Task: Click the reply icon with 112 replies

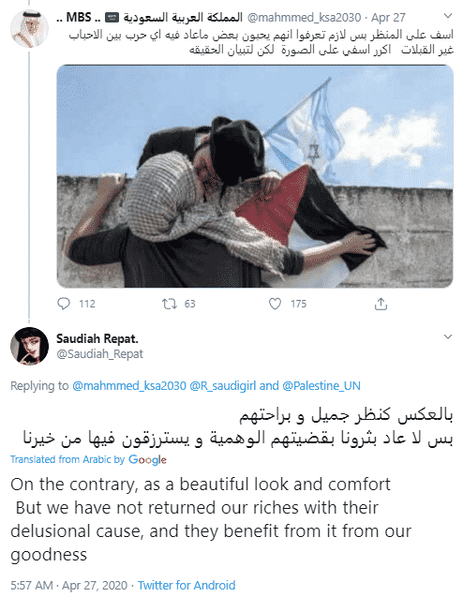Action: click(64, 304)
